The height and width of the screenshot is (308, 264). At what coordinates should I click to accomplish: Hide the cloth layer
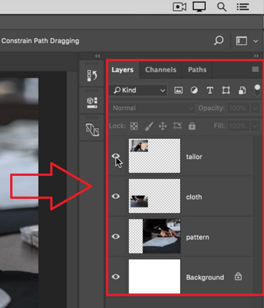(116, 196)
